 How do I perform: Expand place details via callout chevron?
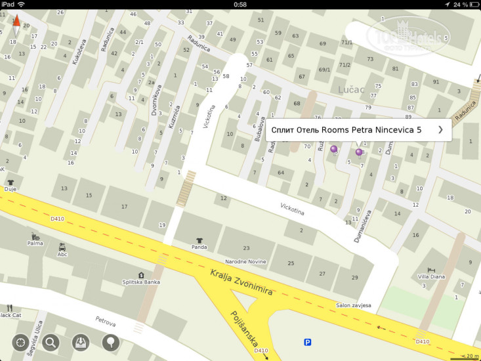pyautogui.click(x=440, y=130)
